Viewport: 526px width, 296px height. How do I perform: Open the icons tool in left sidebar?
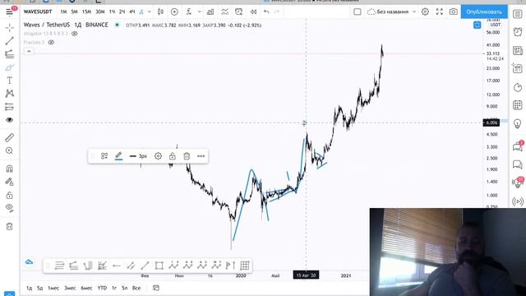pyautogui.click(x=9, y=120)
